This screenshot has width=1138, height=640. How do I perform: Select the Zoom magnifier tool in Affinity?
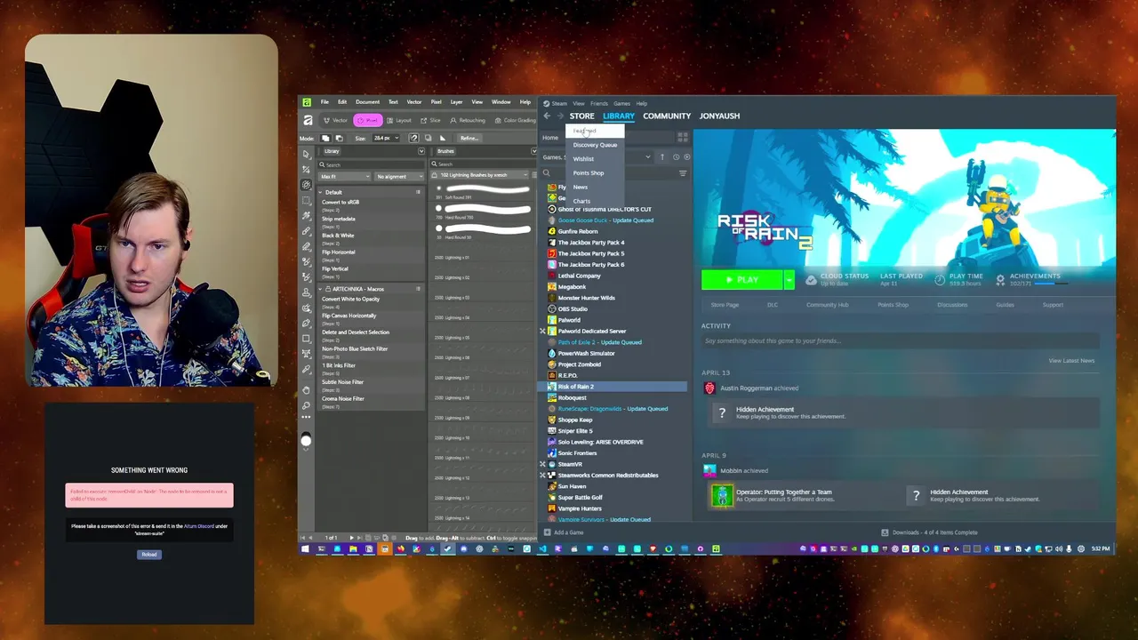tap(307, 405)
